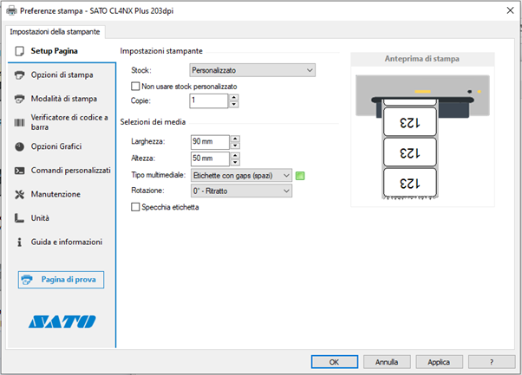Click the SATO logo
Screen dimensions: 522x375
click(x=62, y=322)
